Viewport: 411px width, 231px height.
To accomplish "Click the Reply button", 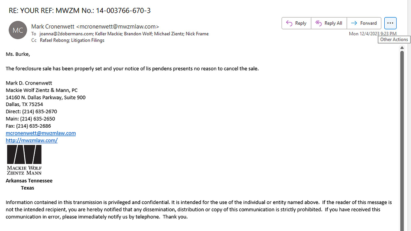I will [296, 23].
